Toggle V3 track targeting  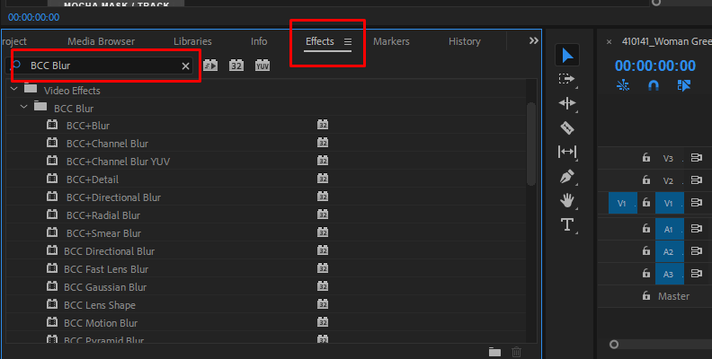(x=670, y=158)
